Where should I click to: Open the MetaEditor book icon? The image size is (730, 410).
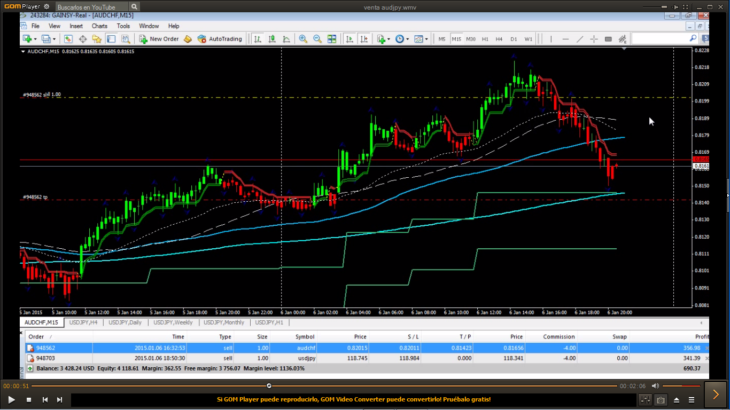coord(188,39)
